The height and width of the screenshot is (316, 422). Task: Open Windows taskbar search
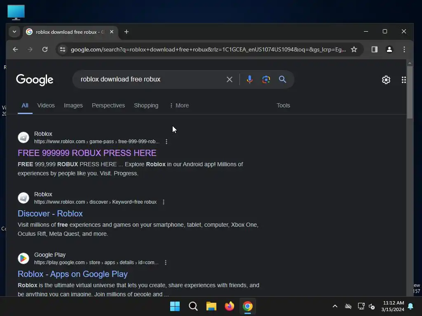193,306
